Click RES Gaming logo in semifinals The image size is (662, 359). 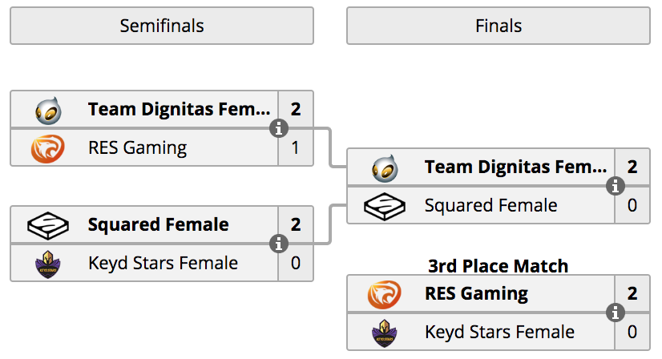click(48, 149)
